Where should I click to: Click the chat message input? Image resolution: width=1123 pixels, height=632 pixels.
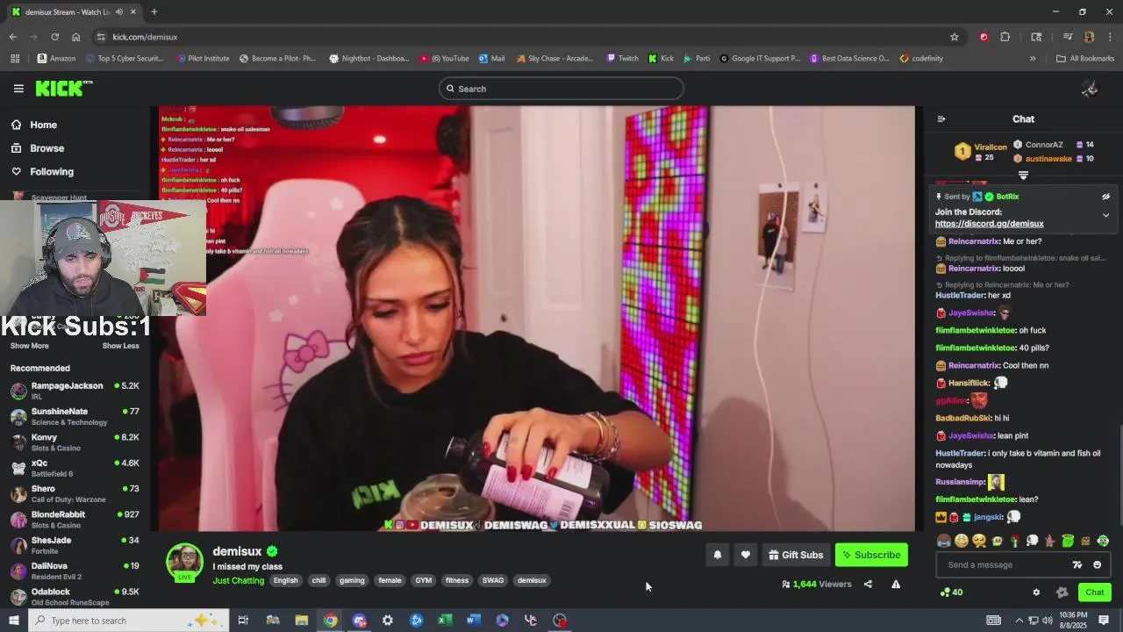[1005, 565]
